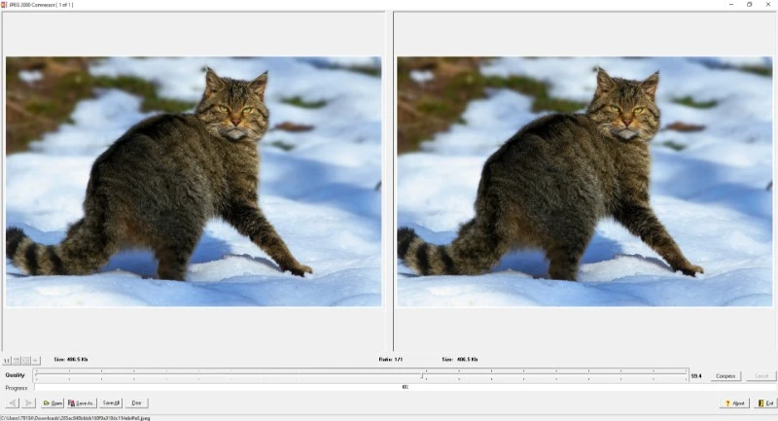This screenshot has width=778, height=421.
Task: Click the JPEG 2000 Compressor title bar icon
Action: pyautogui.click(x=5, y=5)
